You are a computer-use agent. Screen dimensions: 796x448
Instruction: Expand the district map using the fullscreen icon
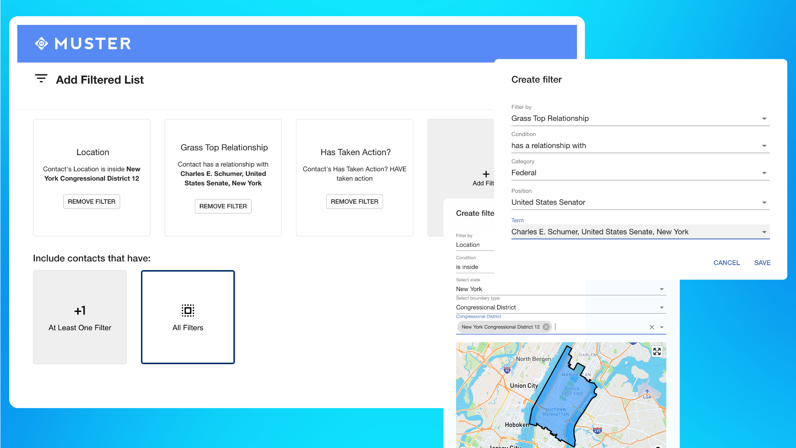pyautogui.click(x=657, y=351)
